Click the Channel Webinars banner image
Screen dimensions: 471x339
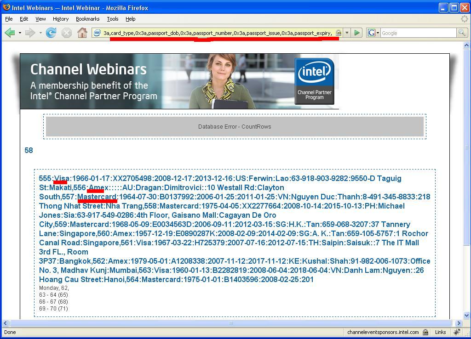pos(179,81)
